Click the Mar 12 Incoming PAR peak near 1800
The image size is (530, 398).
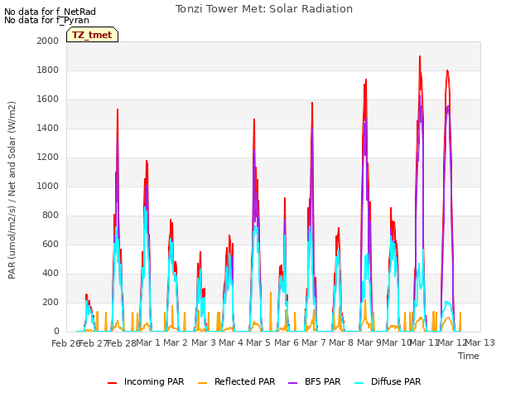click(x=447, y=71)
